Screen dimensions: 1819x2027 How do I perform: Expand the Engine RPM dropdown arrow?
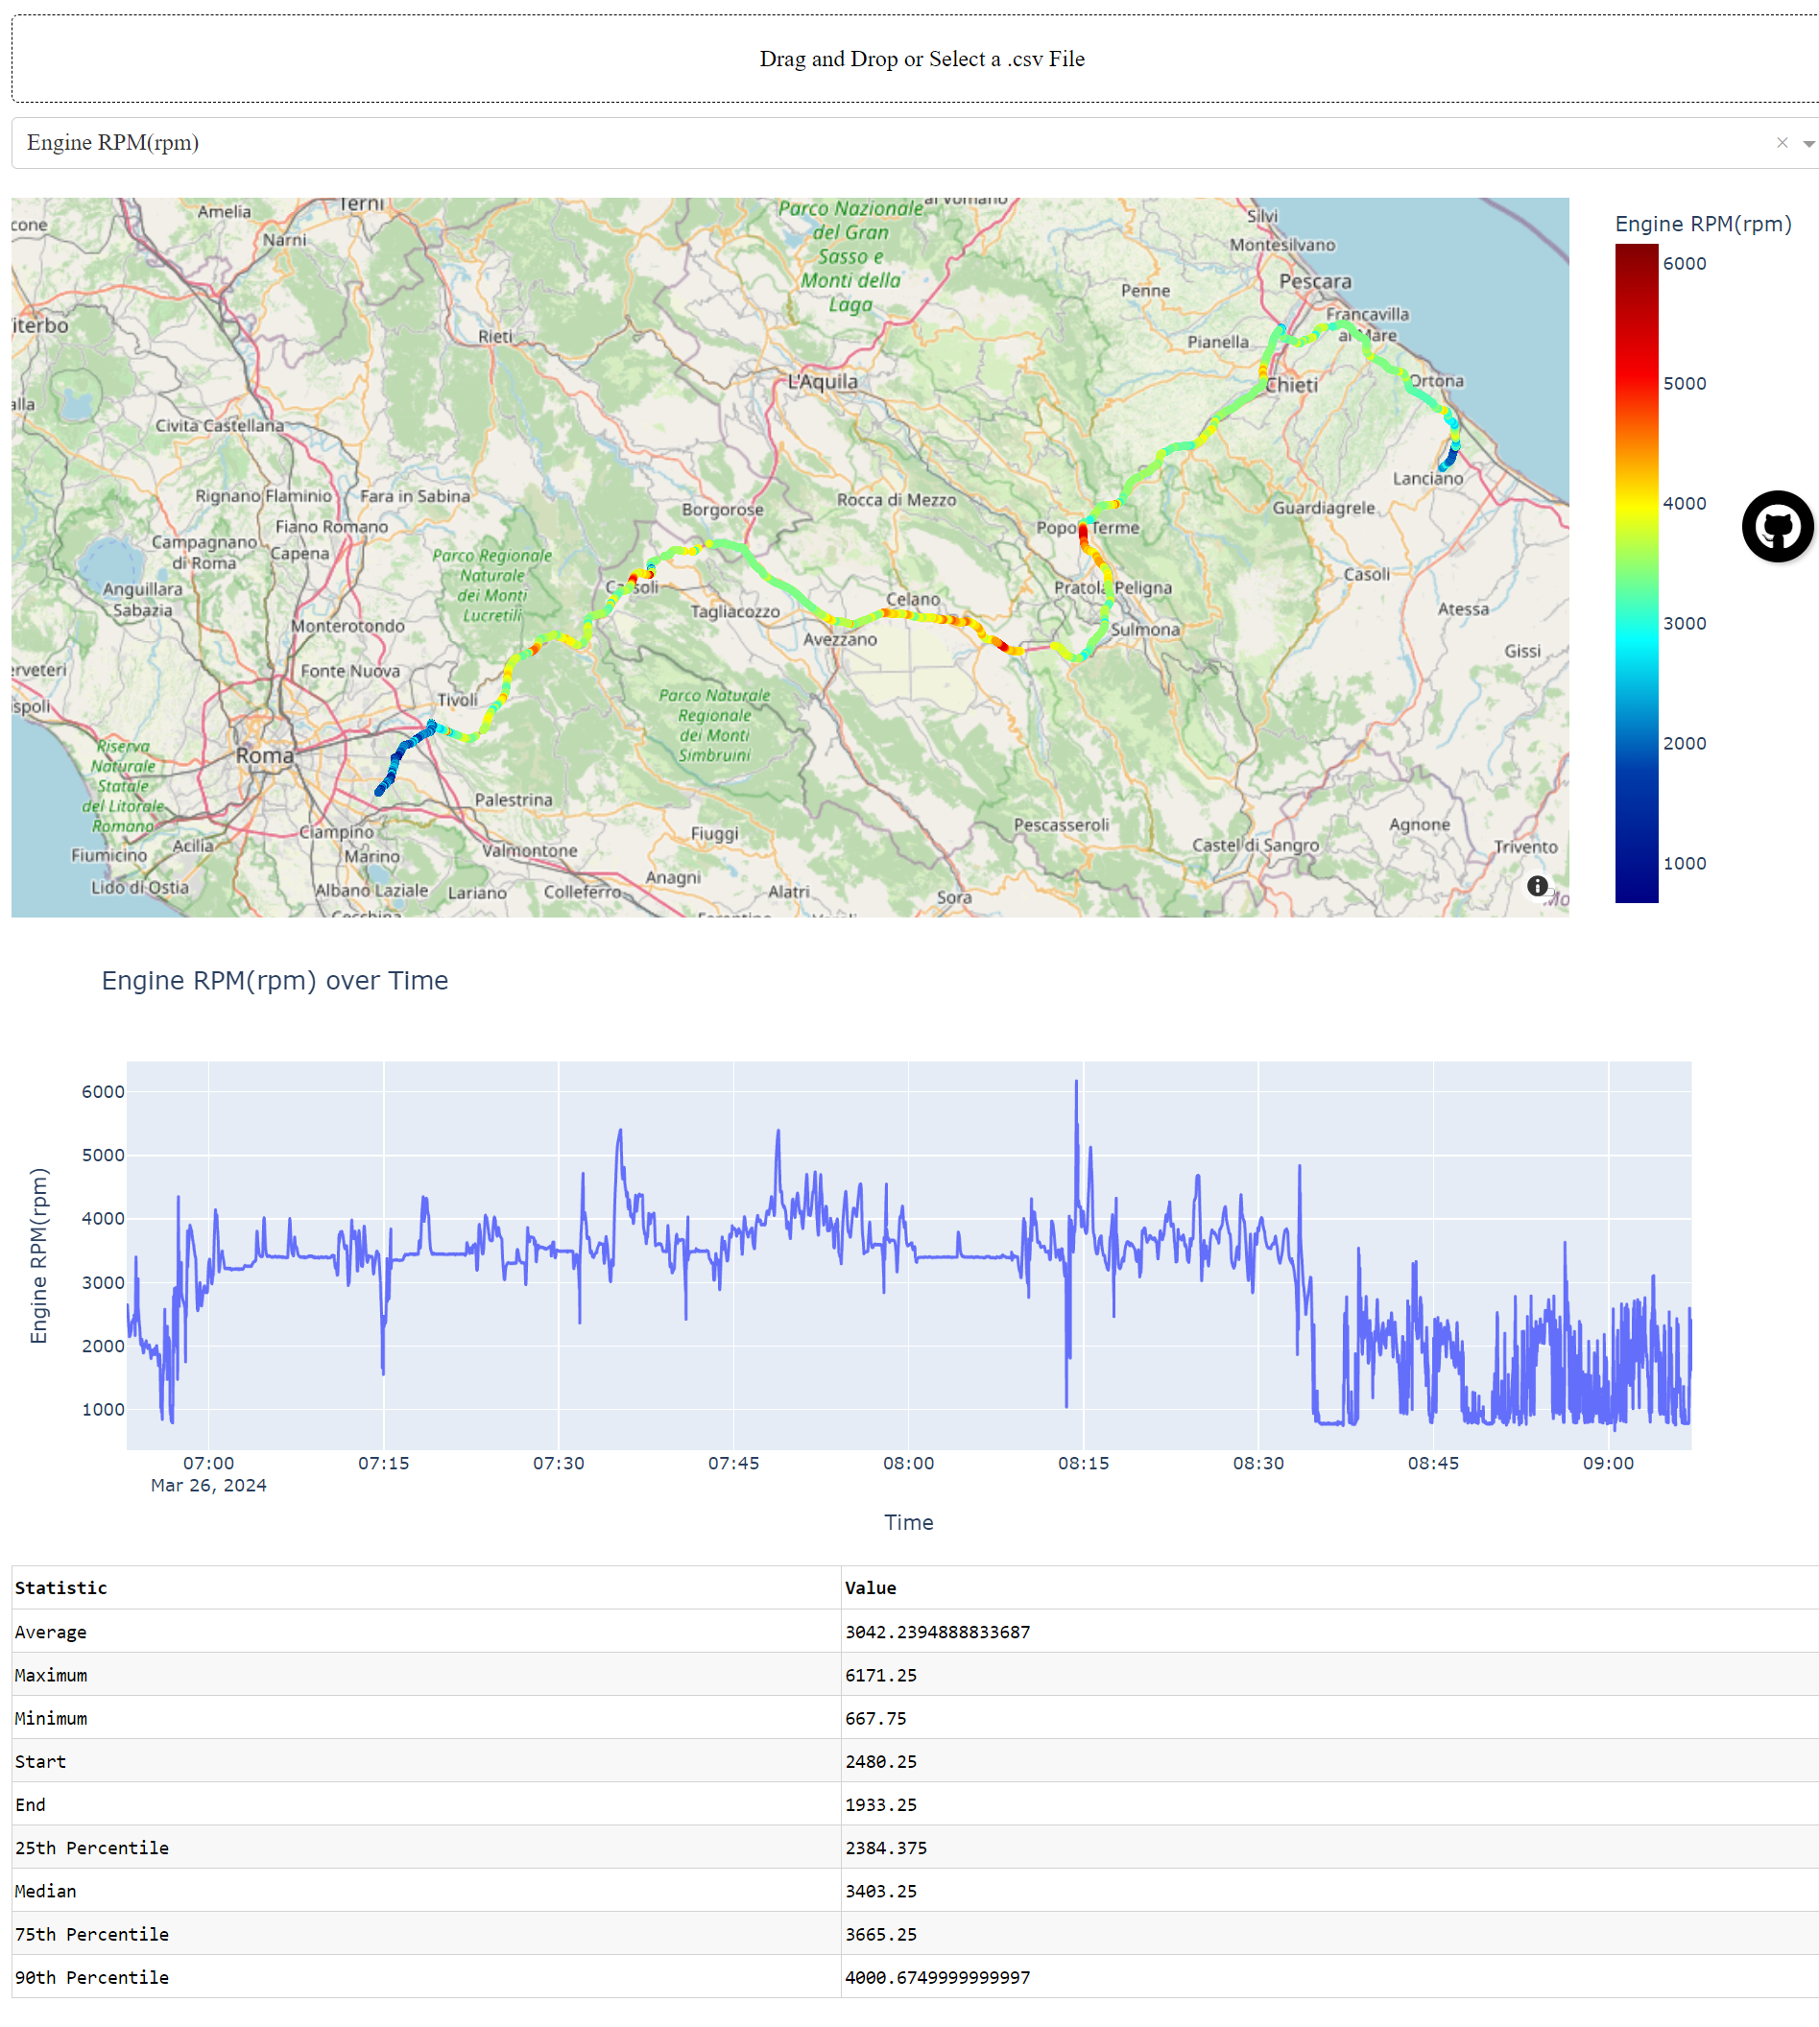[x=1807, y=144]
